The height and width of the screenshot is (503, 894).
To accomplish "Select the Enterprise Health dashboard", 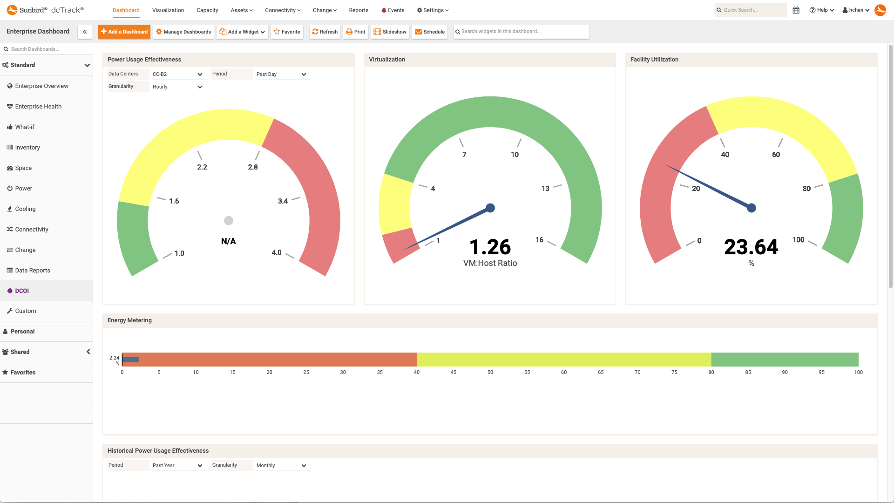I will [x=38, y=106].
